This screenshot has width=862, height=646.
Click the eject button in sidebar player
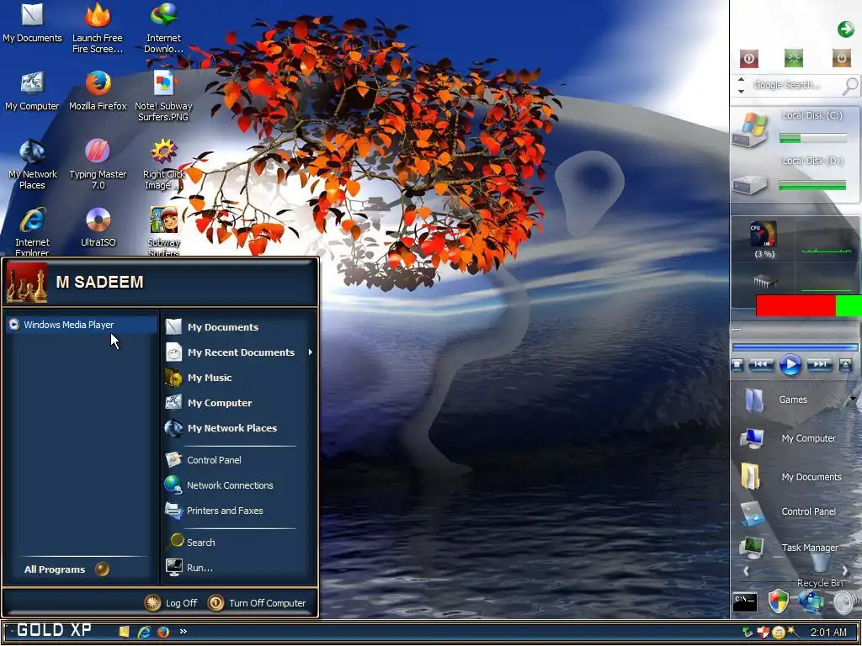845,364
